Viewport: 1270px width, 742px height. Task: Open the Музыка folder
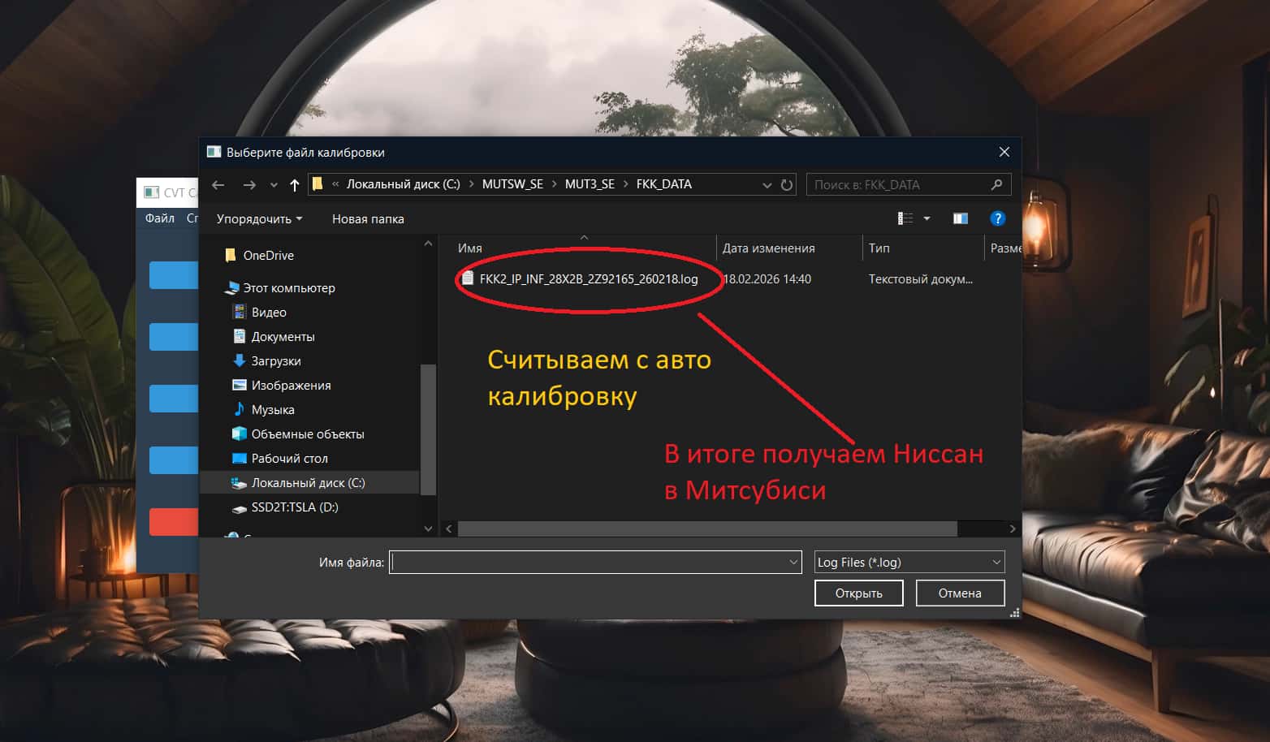coord(273,410)
